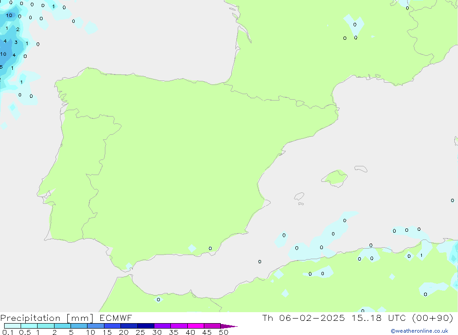Image resolution: width=458 pixels, height=335 pixels.
Task: Click the 'ECMWF' model label
Action: click(x=116, y=318)
